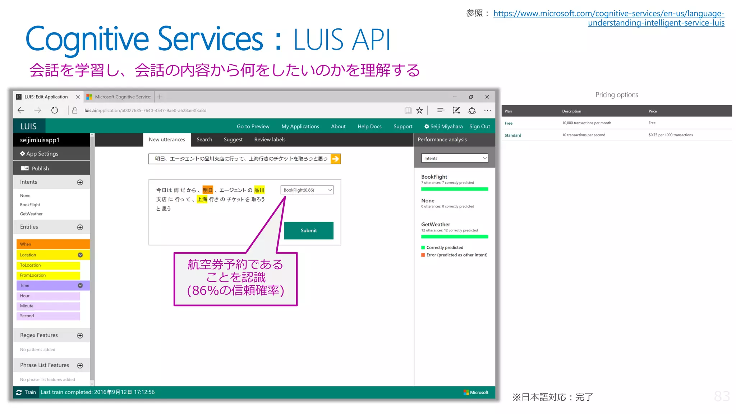Click the browser address bar URL
Screen dimensions: 736x414
tap(145, 110)
